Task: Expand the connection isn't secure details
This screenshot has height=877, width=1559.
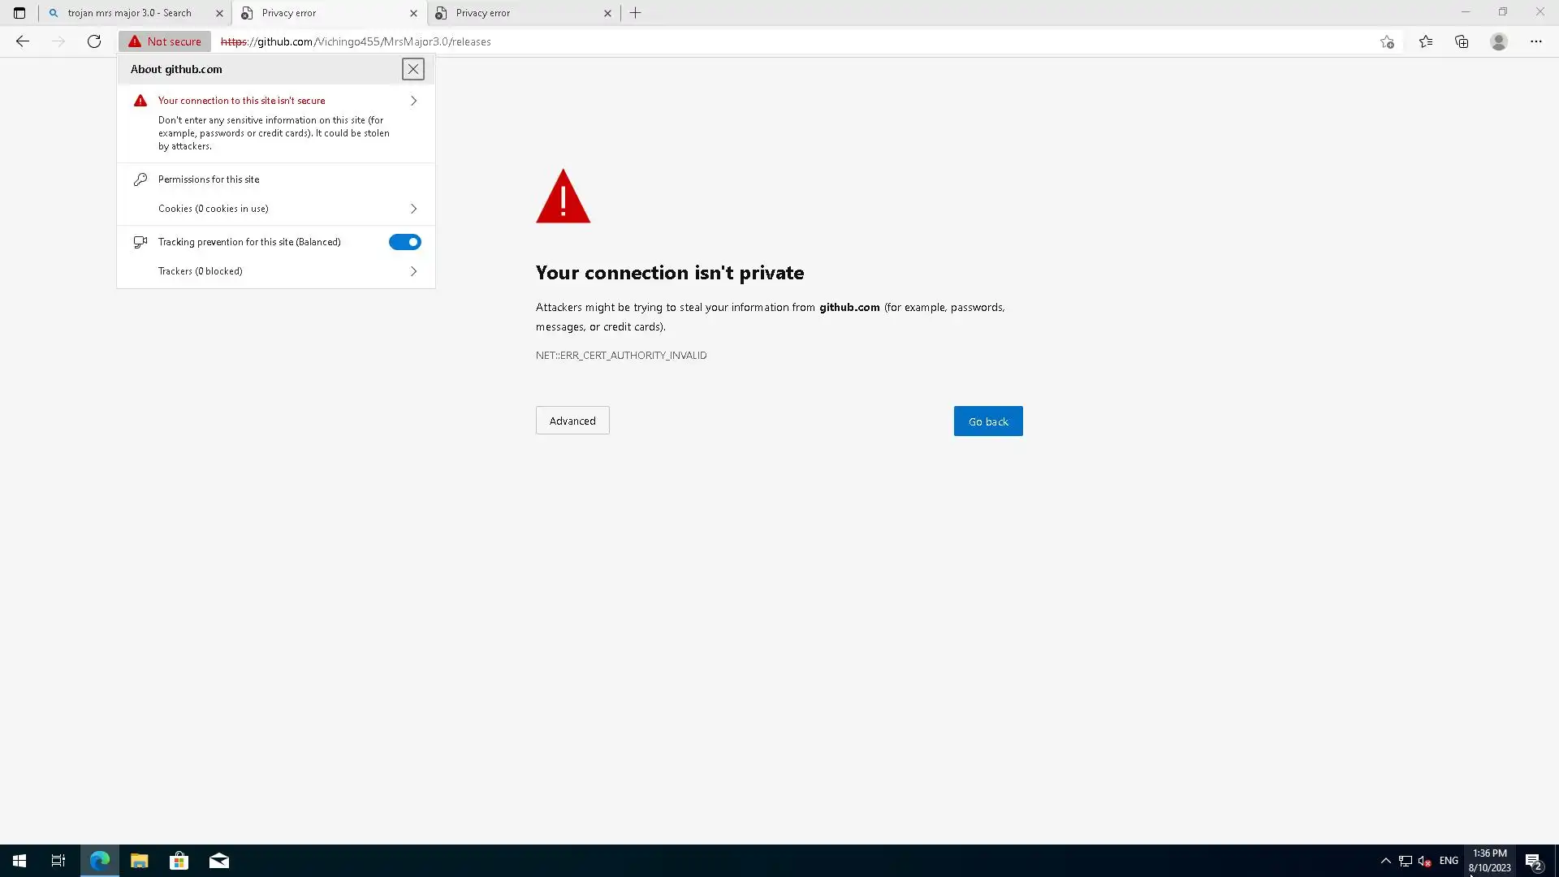Action: tap(413, 101)
